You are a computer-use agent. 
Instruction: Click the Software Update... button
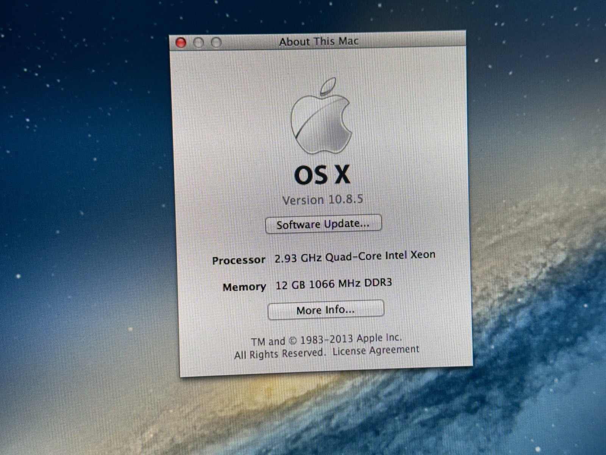(x=323, y=224)
